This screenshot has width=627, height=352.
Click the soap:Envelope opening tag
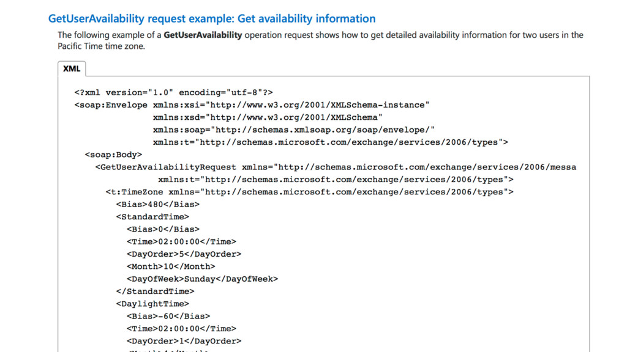point(110,105)
